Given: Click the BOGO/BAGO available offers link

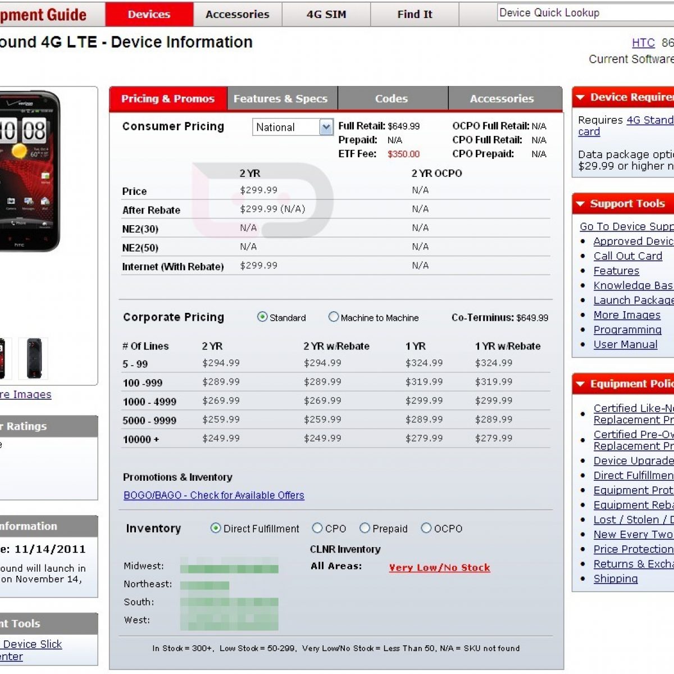Looking at the screenshot, I should pyautogui.click(x=213, y=495).
